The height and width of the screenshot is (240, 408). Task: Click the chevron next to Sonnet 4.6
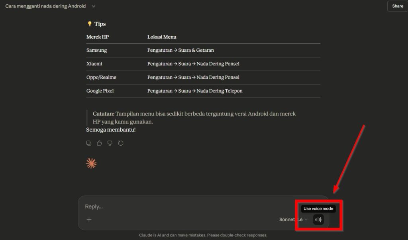pos(306,219)
